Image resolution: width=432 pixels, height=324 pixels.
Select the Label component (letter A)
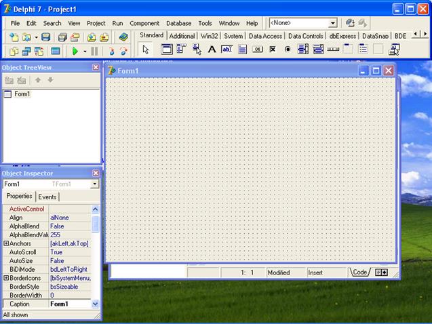pyautogui.click(x=212, y=49)
